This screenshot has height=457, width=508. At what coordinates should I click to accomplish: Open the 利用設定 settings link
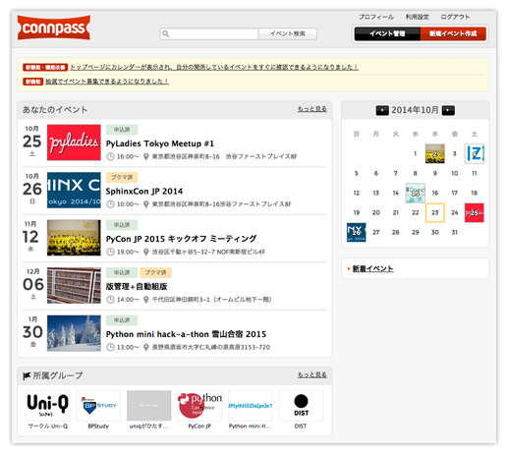pos(417,17)
